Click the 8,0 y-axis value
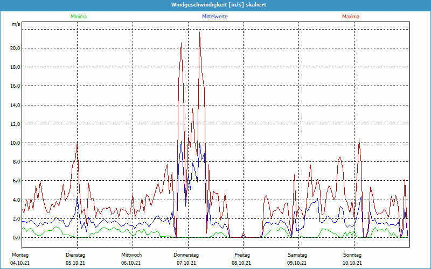 (x=16, y=162)
